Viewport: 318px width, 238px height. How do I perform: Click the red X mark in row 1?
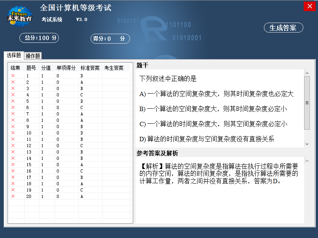[x=13, y=76]
